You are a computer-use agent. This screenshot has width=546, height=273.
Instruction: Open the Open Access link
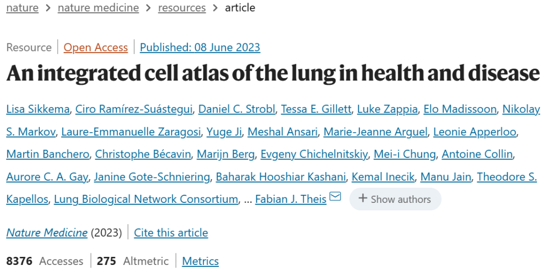[x=96, y=47]
